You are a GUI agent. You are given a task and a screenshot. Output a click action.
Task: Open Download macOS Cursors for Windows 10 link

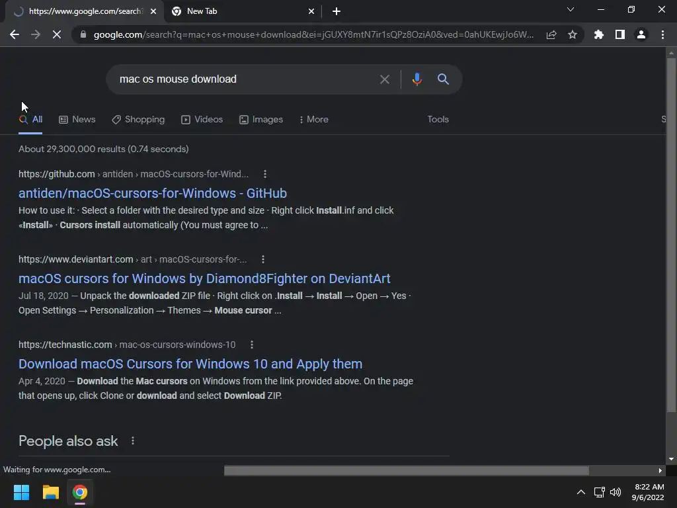click(190, 364)
